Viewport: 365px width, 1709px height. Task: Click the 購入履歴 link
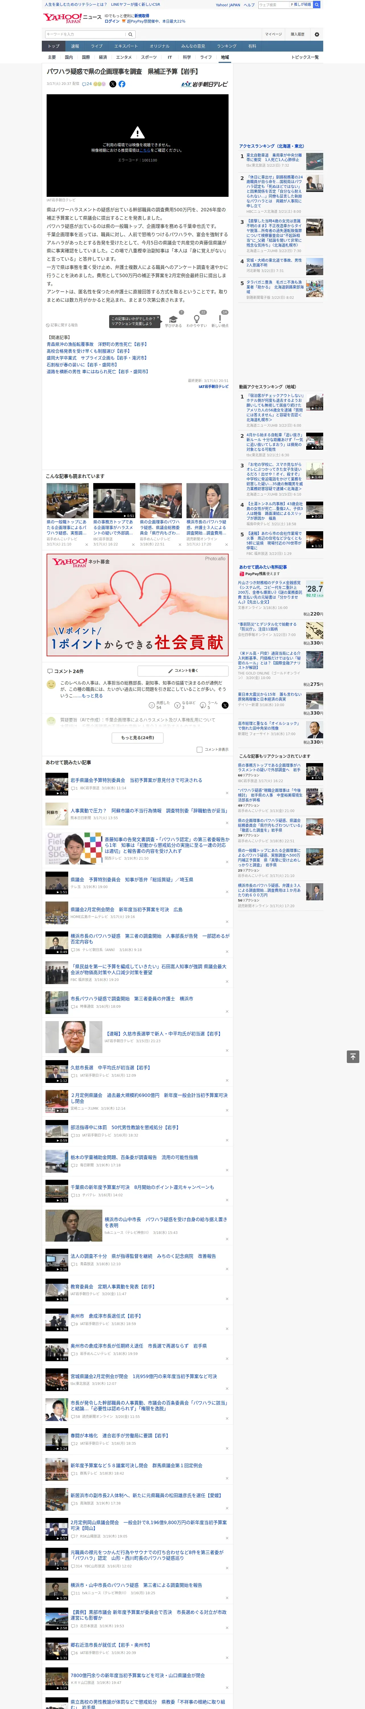(297, 34)
